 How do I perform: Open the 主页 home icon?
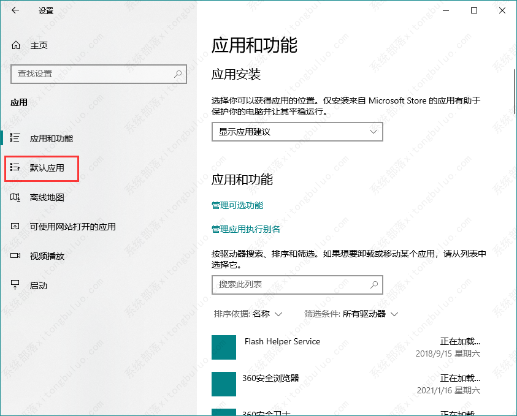click(x=16, y=45)
